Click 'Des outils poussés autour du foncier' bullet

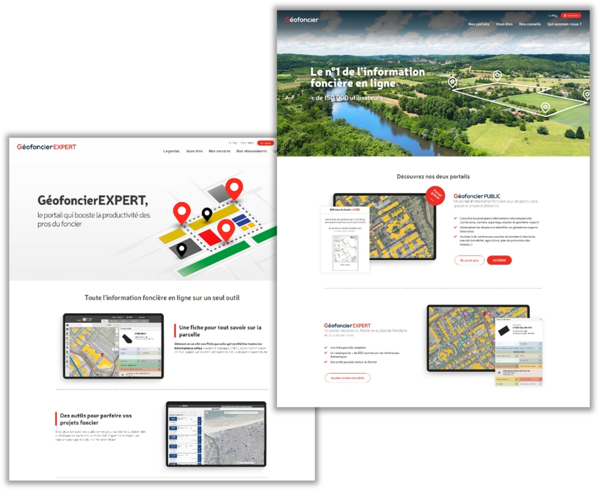353,362
